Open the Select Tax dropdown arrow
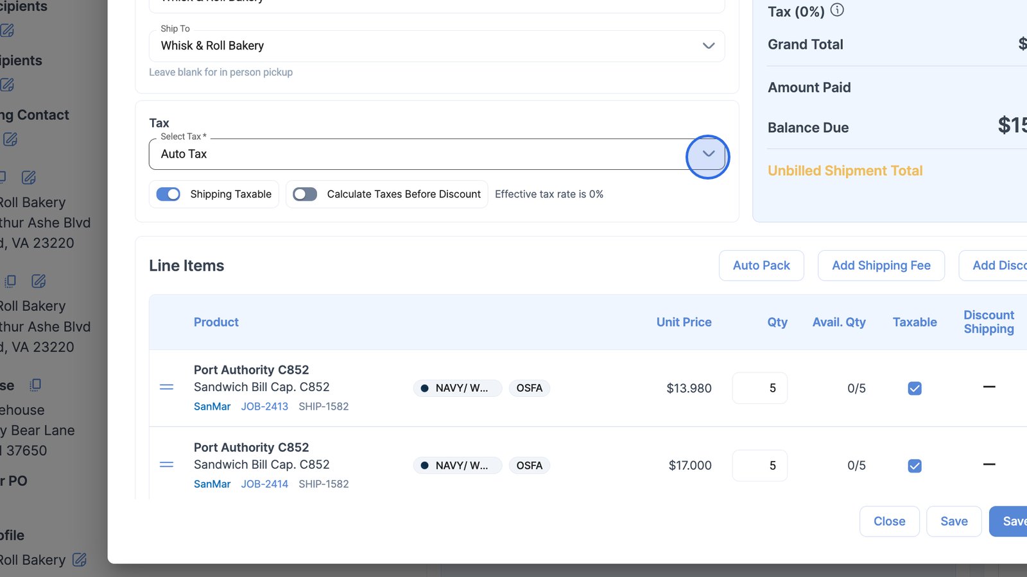The image size is (1027, 577). [708, 154]
